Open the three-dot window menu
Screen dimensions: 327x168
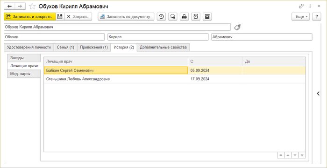pyautogui.click(x=310, y=6)
